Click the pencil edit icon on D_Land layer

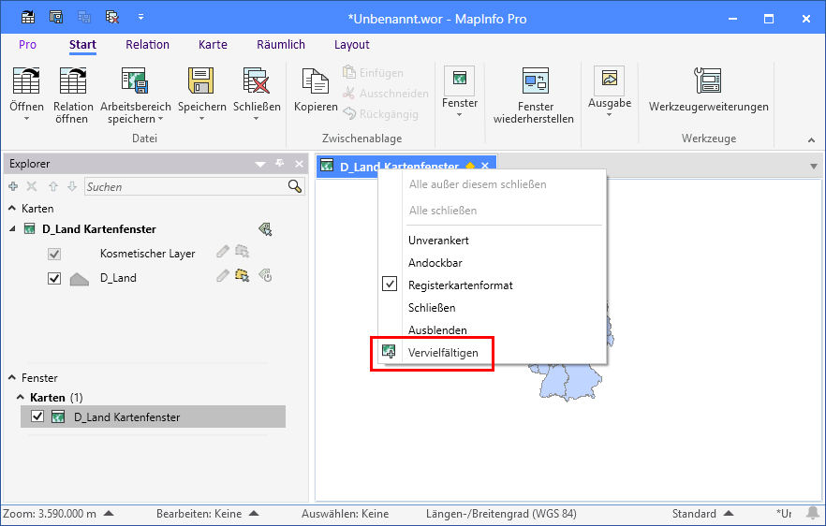click(223, 275)
